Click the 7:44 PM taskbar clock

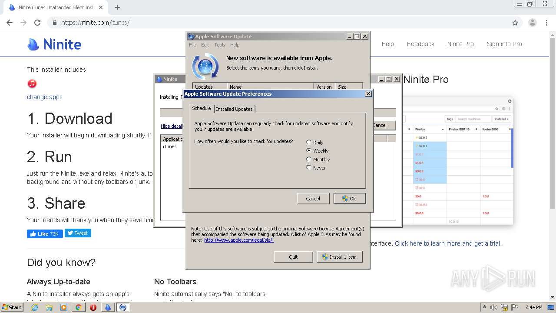533,307
